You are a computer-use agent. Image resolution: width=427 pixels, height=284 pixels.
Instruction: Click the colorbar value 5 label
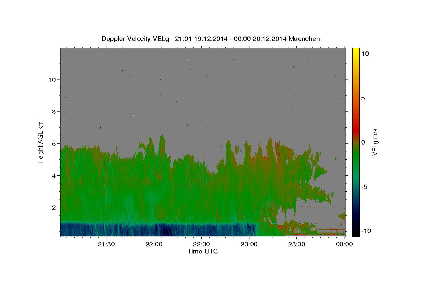[x=363, y=98]
